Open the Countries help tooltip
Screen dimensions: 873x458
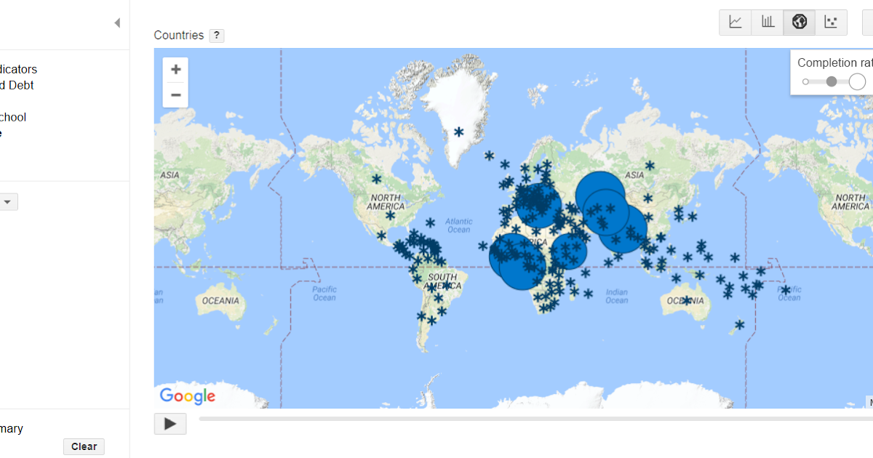click(216, 35)
